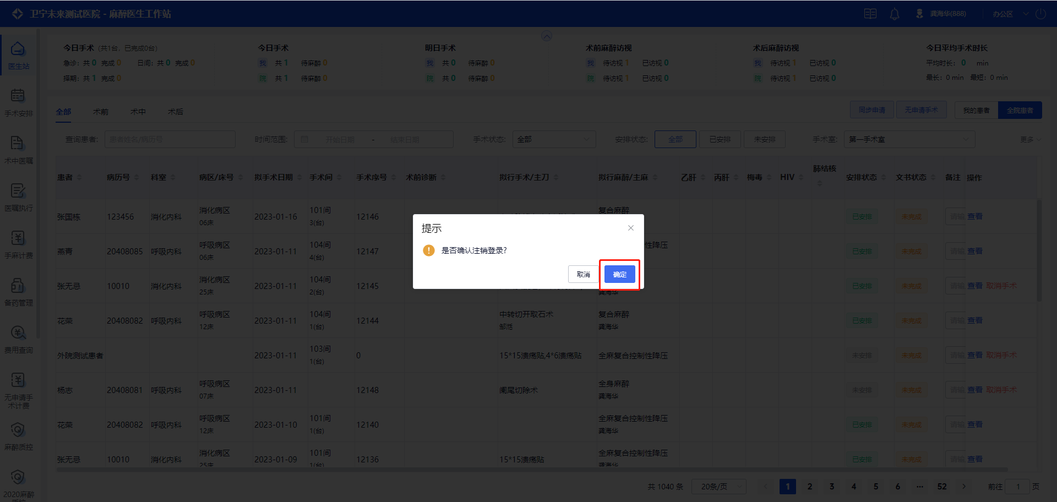Select 已安排 arrangement status filter
This screenshot has width=1057, height=502.
pos(720,139)
